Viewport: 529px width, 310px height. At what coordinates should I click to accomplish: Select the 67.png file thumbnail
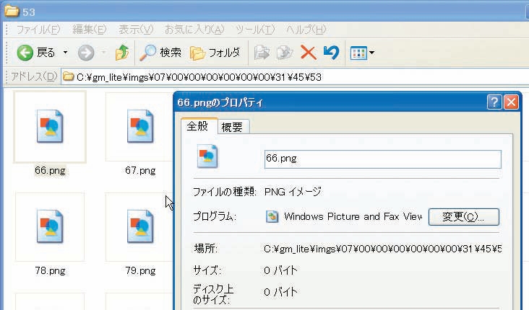(140, 127)
